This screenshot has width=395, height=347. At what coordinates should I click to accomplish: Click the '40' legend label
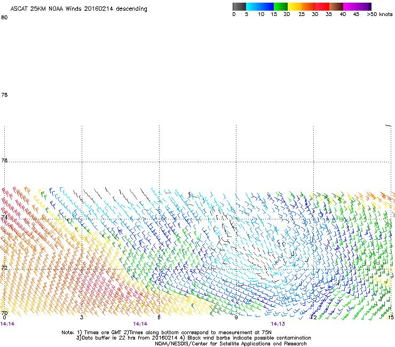(343, 14)
